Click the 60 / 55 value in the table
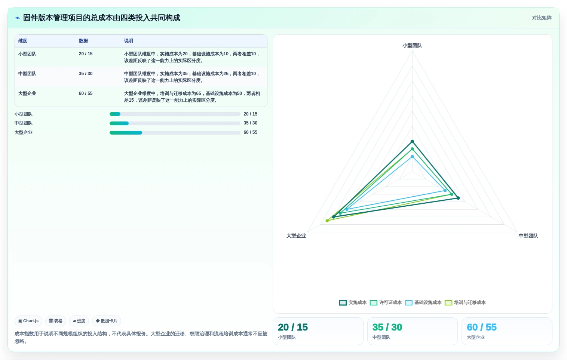 coord(86,93)
